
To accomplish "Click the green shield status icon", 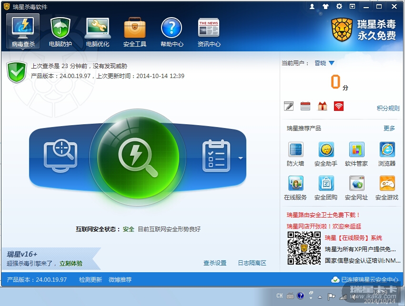I will [x=17, y=72].
